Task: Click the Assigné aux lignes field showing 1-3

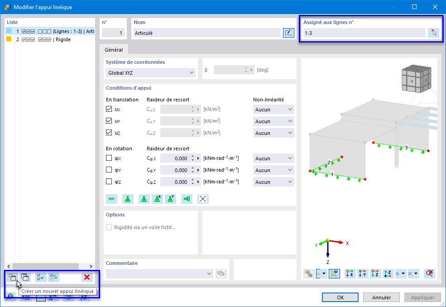Action: tap(364, 33)
